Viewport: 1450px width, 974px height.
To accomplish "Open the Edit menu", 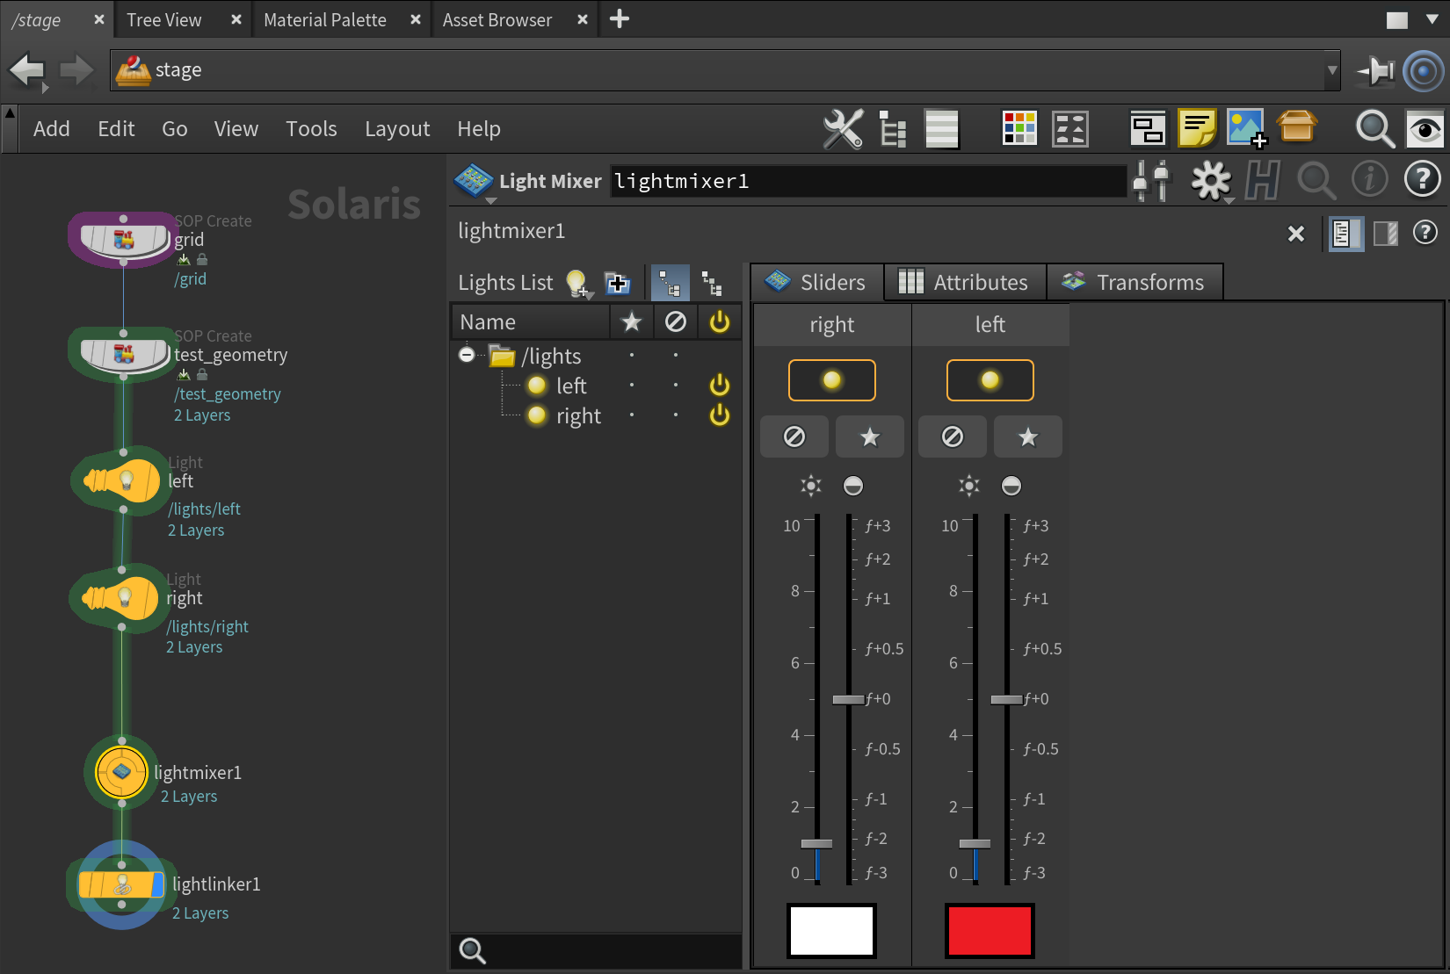I will point(116,129).
